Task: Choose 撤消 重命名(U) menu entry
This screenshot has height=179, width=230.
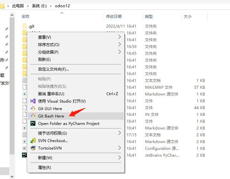Action: pos(51,94)
